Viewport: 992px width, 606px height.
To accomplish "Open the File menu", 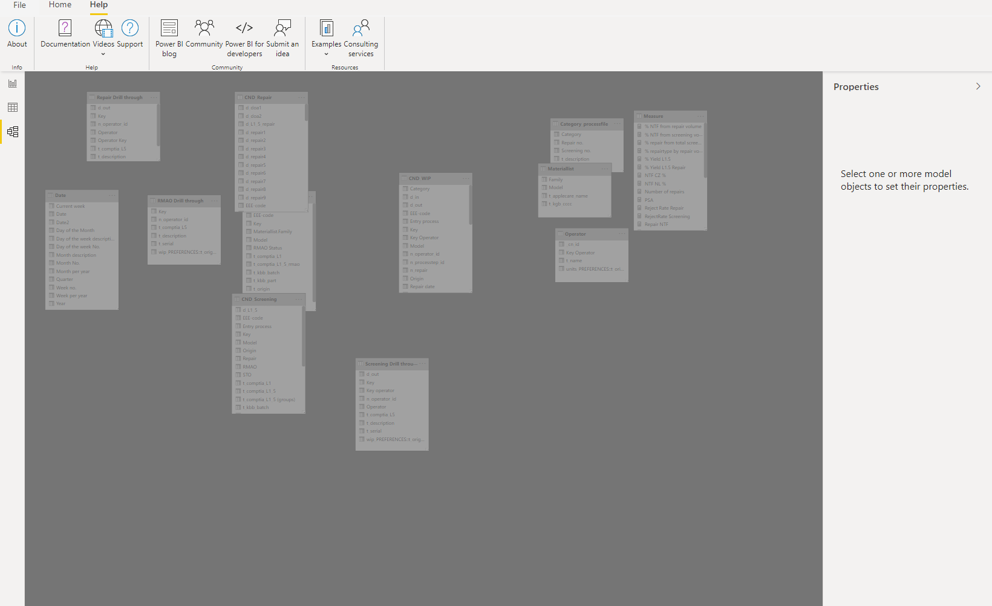I will click(x=19, y=5).
